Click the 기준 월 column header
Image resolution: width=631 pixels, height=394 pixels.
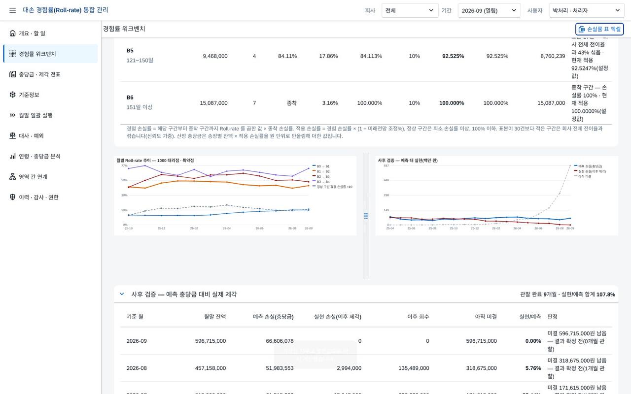pos(135,317)
